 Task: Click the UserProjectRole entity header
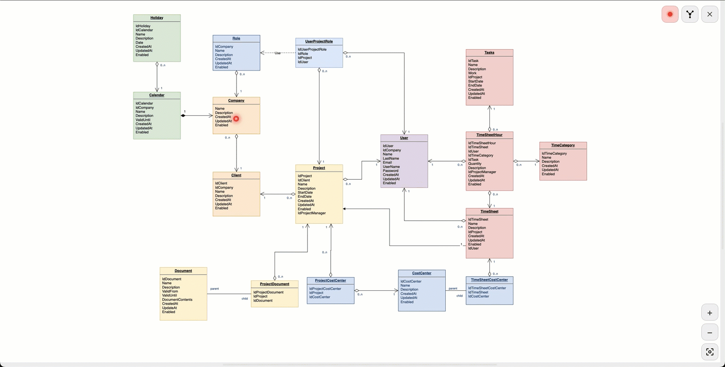[x=319, y=41]
